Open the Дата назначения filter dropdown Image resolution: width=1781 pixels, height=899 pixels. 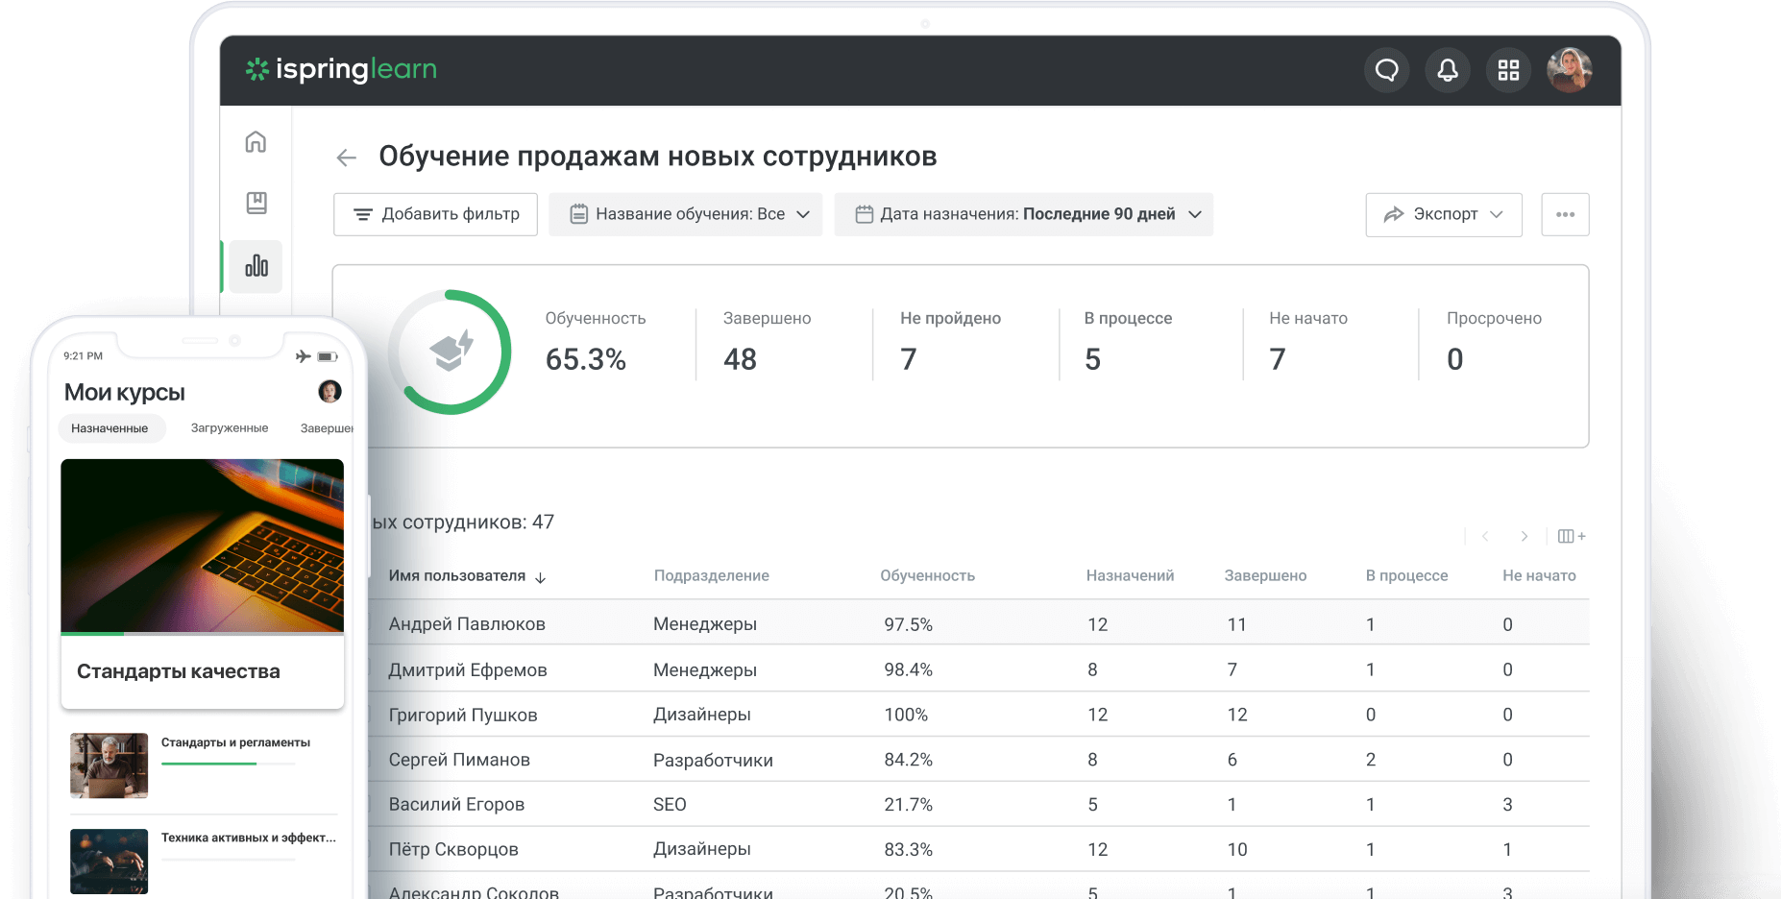tap(1023, 214)
